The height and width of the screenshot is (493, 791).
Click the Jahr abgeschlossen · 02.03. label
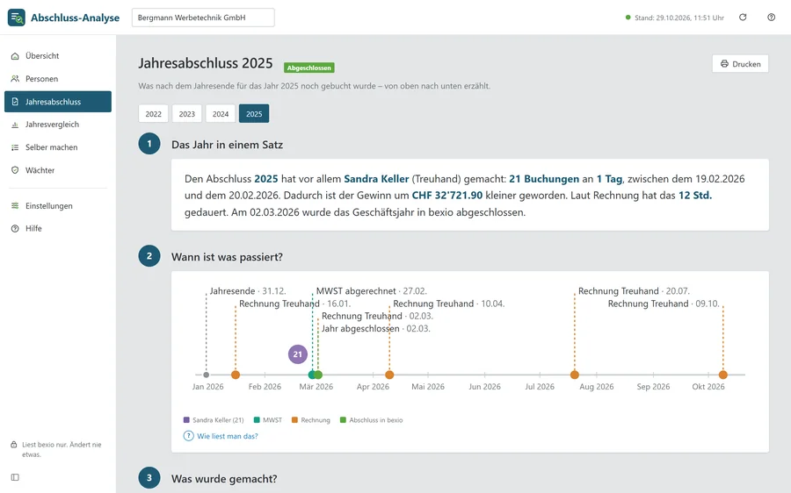point(376,329)
